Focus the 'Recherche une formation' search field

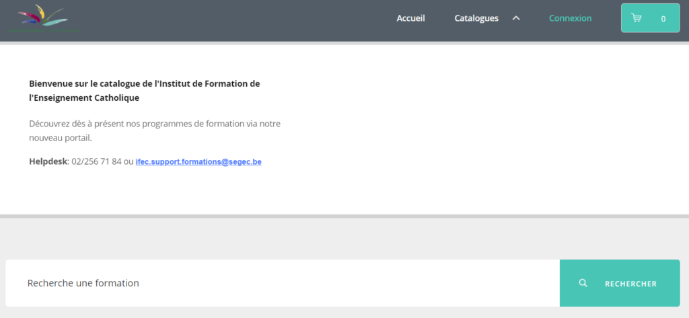(x=283, y=283)
